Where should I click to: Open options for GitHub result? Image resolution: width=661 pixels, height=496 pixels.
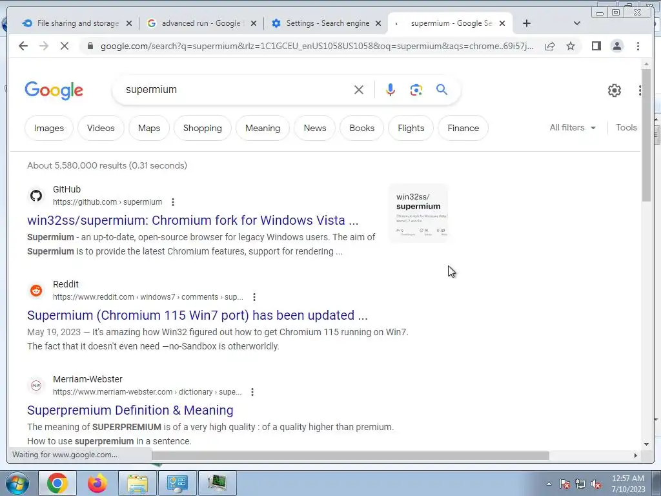(x=173, y=202)
